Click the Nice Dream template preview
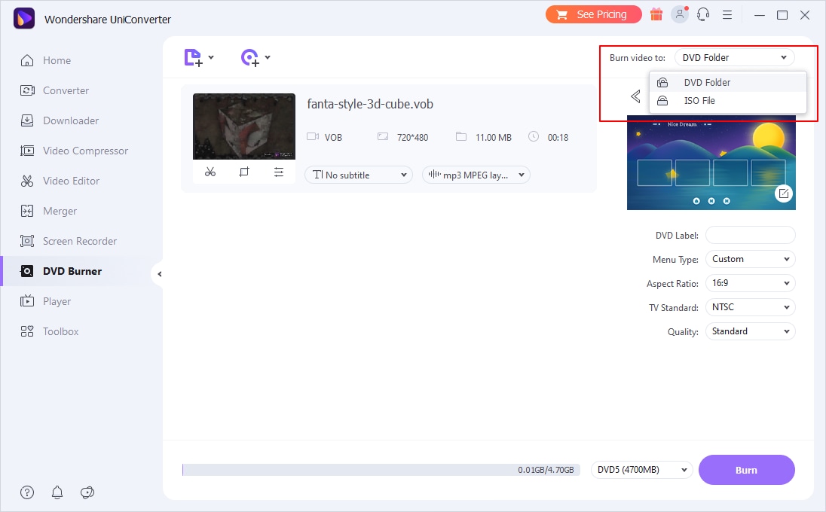Viewport: 826px width, 512px height. tap(711, 163)
